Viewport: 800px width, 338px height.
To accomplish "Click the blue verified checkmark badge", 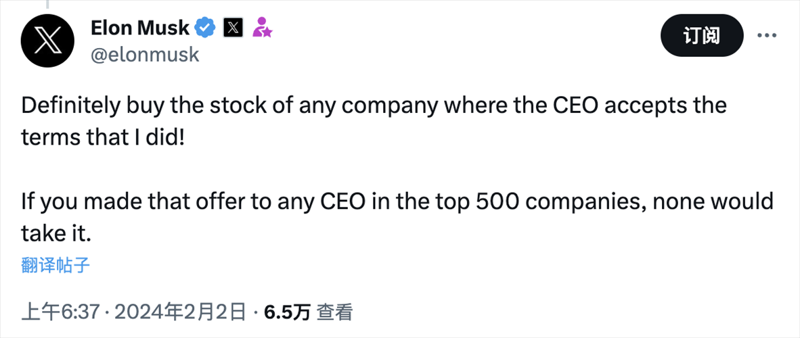I will point(206,28).
